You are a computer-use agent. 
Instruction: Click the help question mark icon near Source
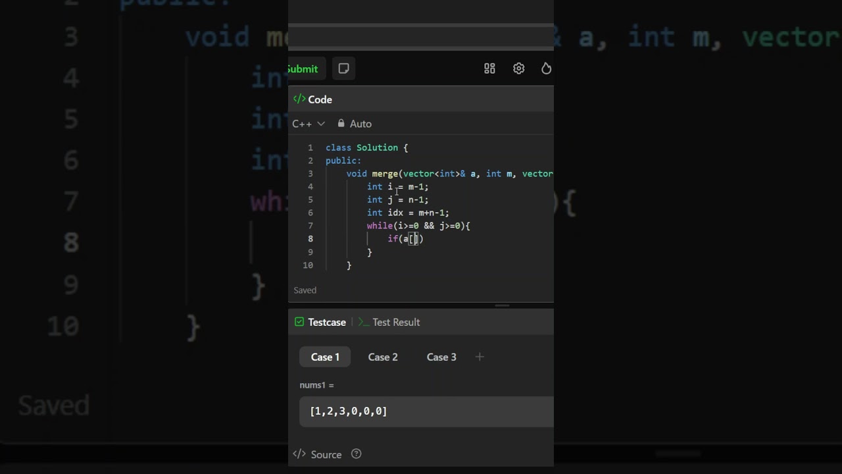[x=357, y=454]
